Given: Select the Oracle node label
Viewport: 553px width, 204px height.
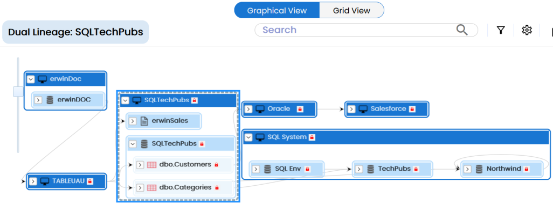Looking at the screenshot, I should [279, 109].
